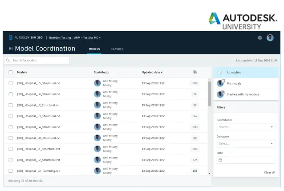
Task: Open the Hospital_L7_Structural.rvt model
Action: coord(38,105)
